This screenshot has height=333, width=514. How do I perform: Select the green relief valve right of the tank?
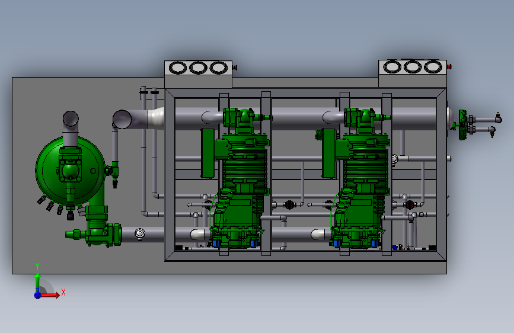113,173
